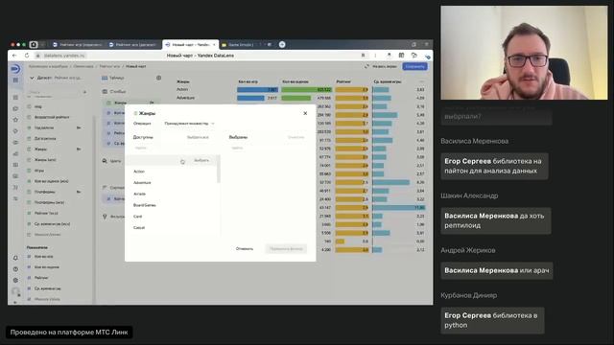This screenshot has width=614, height=345.
Task: Click Отменить button in the dialog
Action: point(245,249)
